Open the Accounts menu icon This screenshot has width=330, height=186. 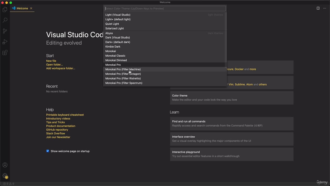(5, 165)
